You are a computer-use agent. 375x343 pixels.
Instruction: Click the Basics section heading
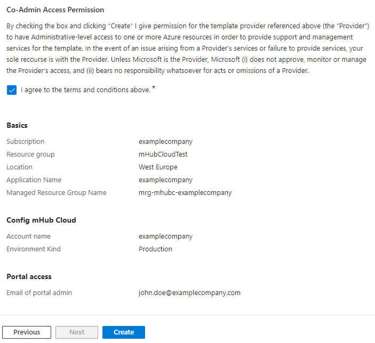click(17, 125)
